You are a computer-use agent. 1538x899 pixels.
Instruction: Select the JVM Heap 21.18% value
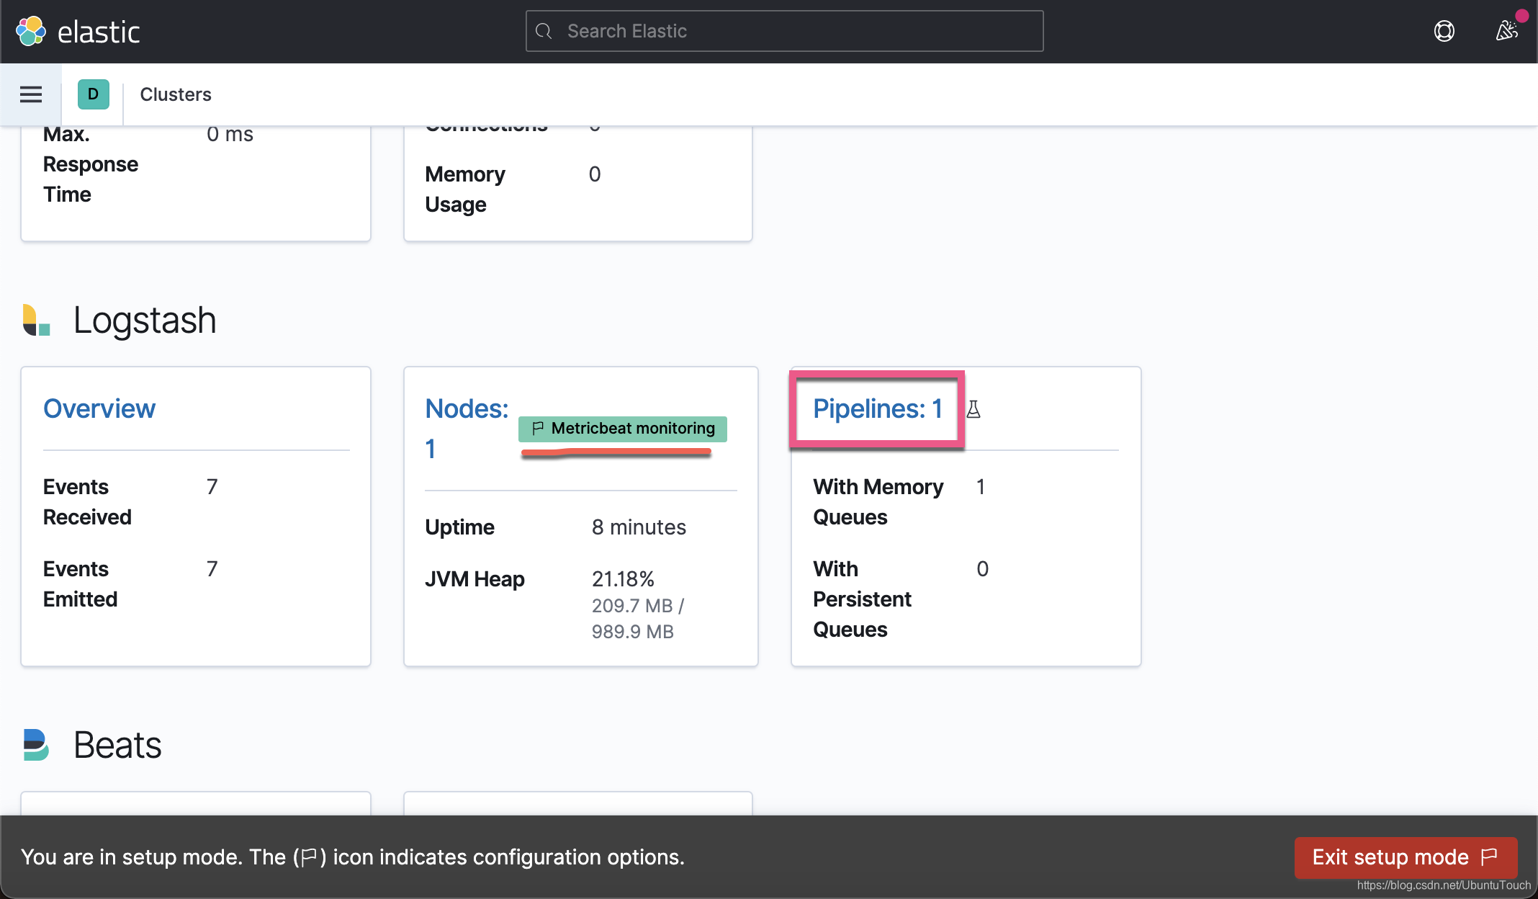pyautogui.click(x=623, y=579)
